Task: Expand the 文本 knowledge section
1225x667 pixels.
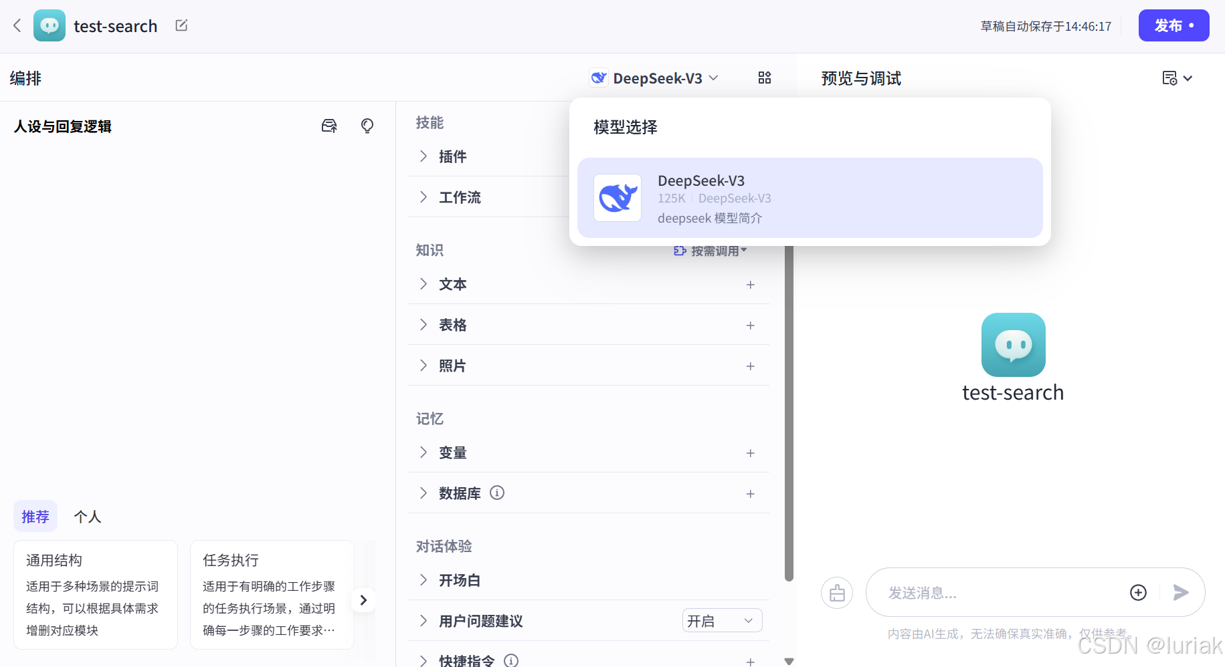Action: coord(423,284)
